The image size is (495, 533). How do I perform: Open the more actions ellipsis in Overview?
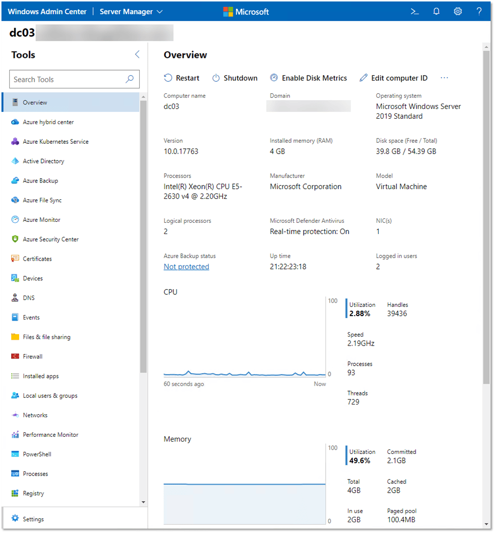[x=444, y=78]
